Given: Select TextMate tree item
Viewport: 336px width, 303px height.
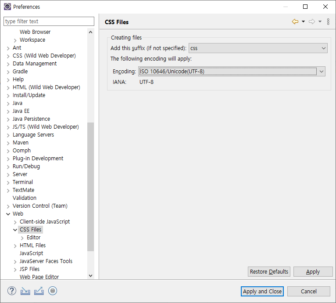Looking at the screenshot, I should coord(23,190).
